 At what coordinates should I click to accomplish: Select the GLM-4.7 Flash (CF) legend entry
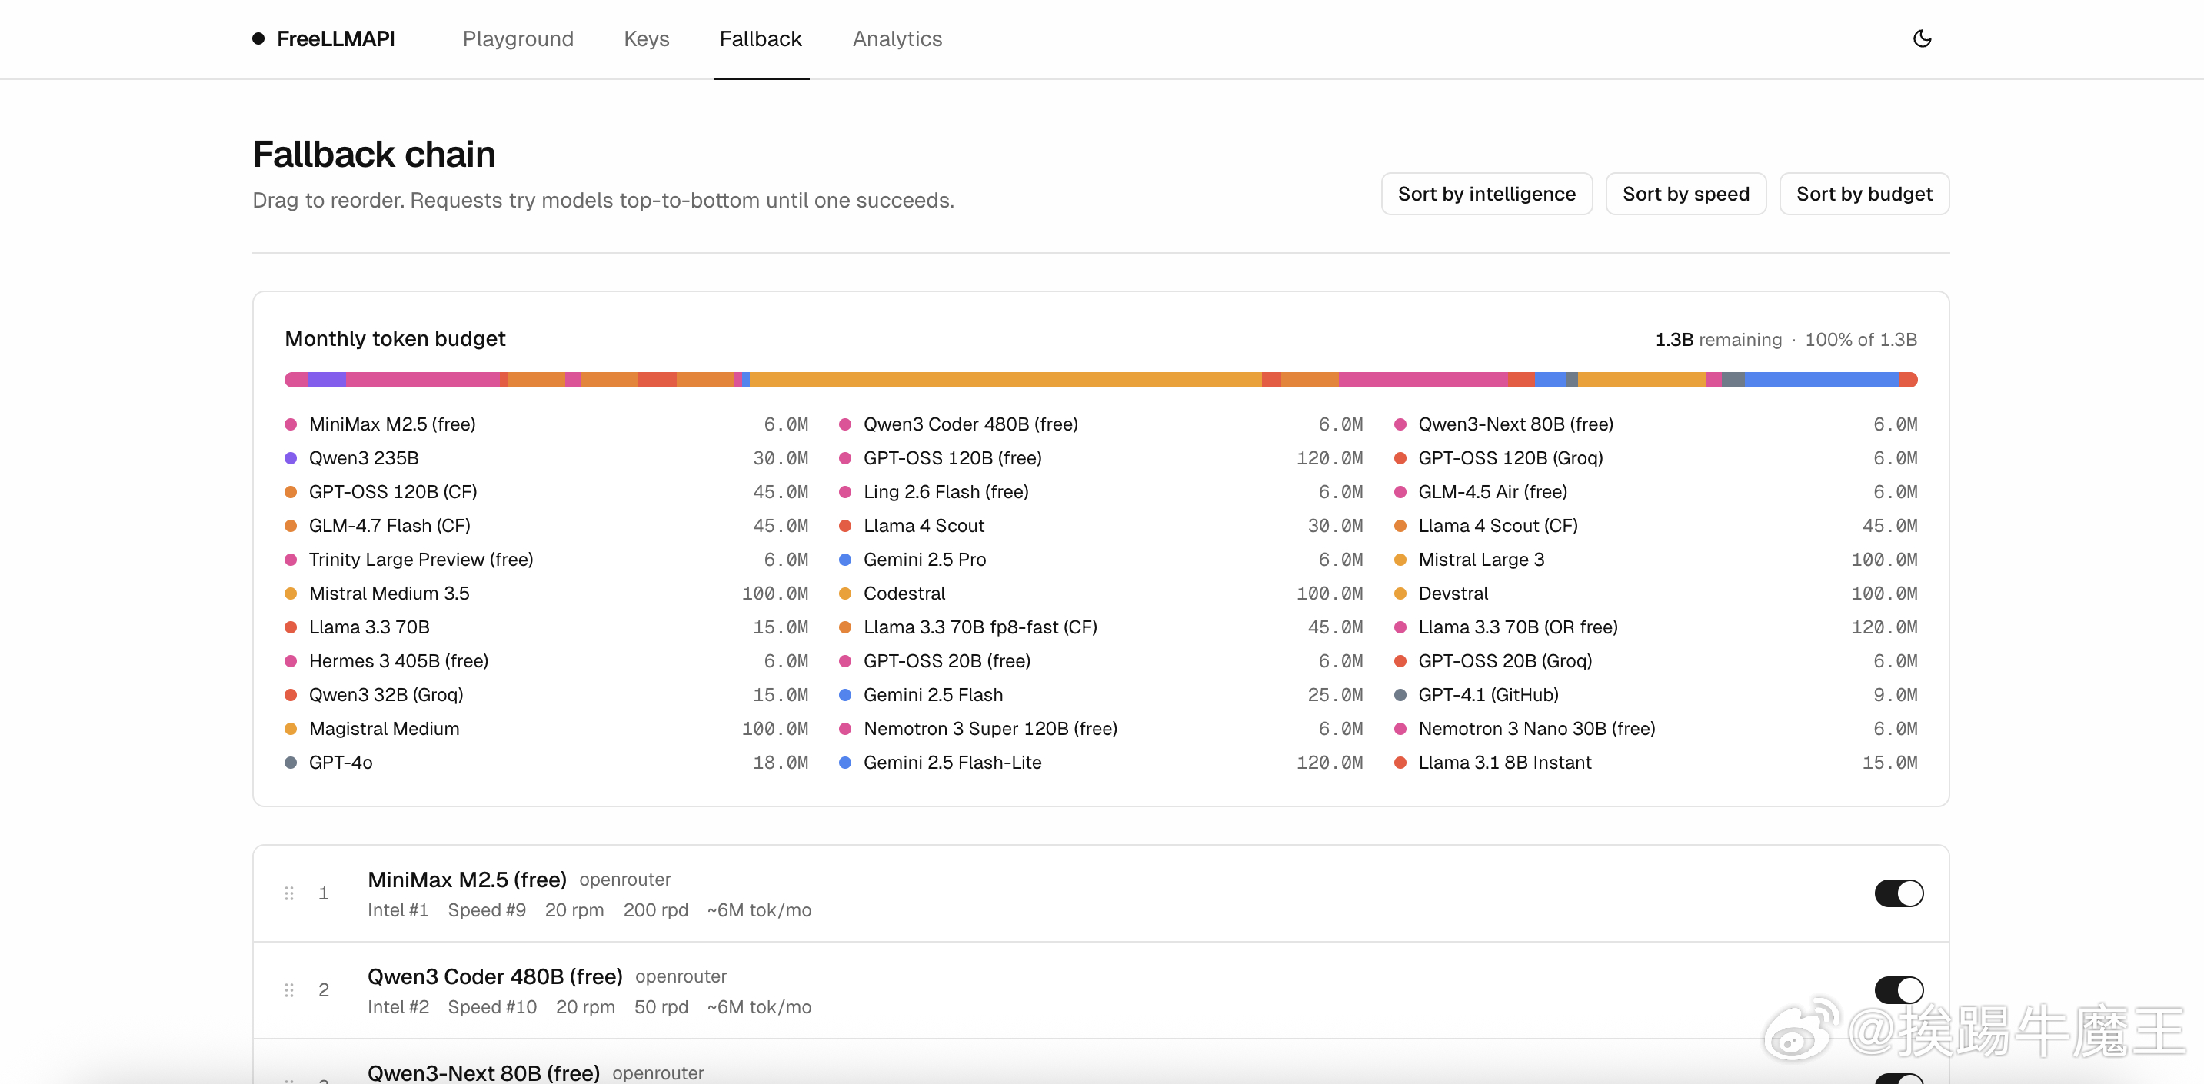pyautogui.click(x=547, y=526)
